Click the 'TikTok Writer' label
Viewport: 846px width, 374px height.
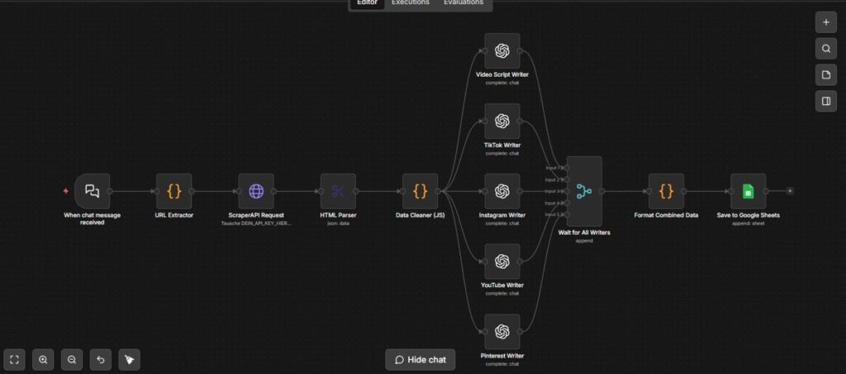502,145
